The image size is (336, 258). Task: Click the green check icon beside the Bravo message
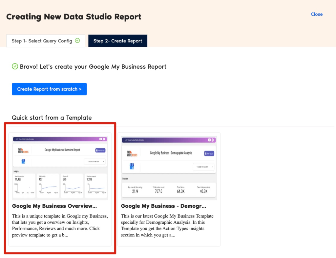15,66
